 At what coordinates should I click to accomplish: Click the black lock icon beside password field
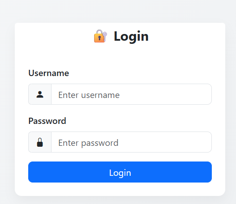click(x=40, y=142)
